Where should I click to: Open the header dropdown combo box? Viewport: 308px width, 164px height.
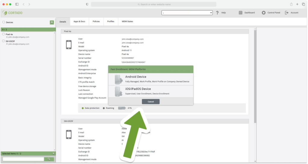187,13
